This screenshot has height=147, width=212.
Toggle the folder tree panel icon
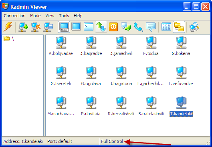(179, 27)
